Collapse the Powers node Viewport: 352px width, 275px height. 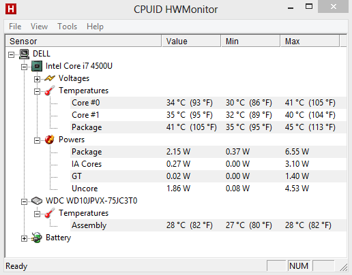click(x=37, y=140)
